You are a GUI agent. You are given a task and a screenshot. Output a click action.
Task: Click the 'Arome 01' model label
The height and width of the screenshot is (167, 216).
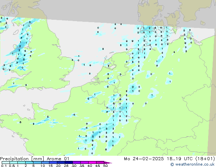58,159
